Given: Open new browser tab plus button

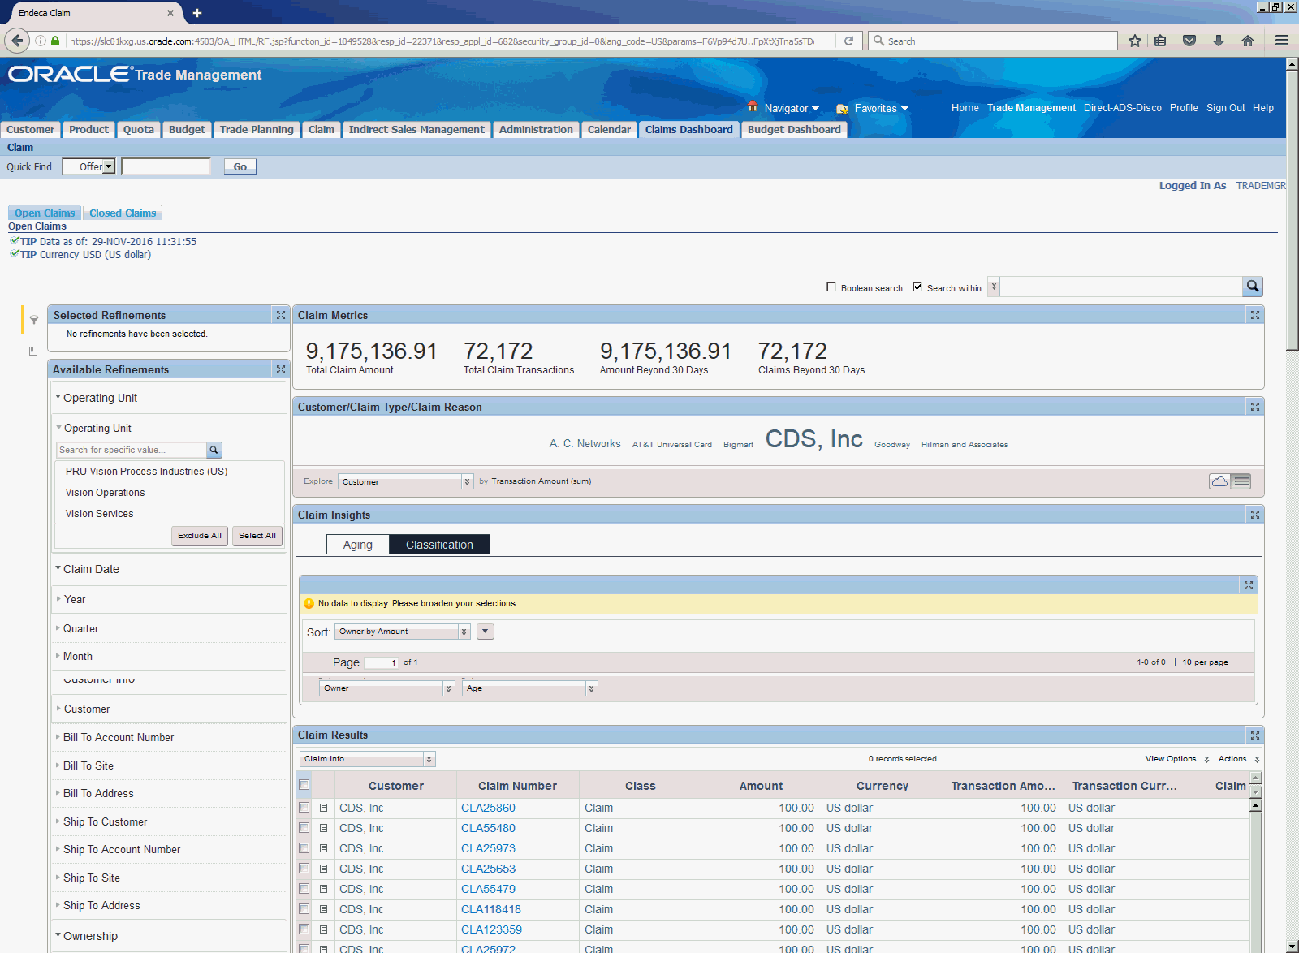Looking at the screenshot, I should (x=197, y=13).
